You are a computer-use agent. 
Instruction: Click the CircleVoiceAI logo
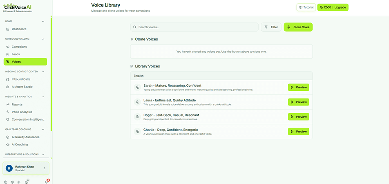pyautogui.click(x=18, y=7)
